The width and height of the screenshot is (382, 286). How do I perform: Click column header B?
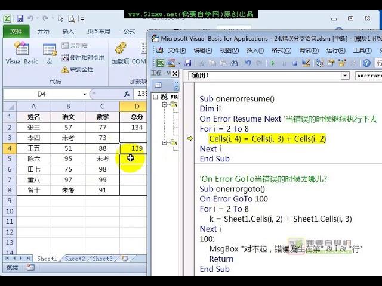pyautogui.click(x=68, y=107)
